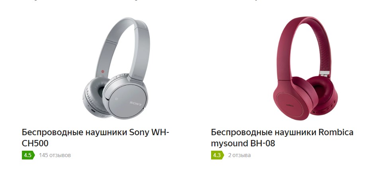Click the SONY logo on grey earcup
This screenshot has width=380, height=171.
136,103
